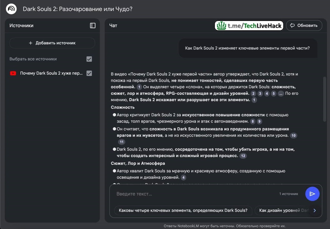Expand more citations ellipsis chip
The width and height of the screenshot is (330, 229).
point(280,94)
